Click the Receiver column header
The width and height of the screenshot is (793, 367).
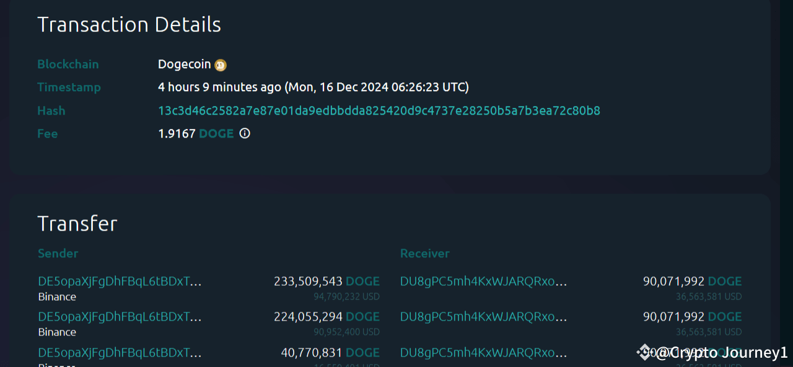[424, 253]
